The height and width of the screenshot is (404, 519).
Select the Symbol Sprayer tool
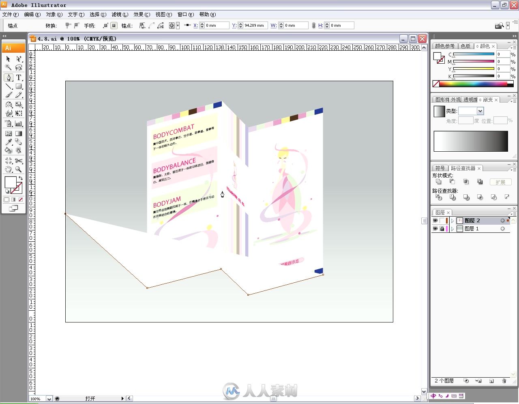point(9,123)
